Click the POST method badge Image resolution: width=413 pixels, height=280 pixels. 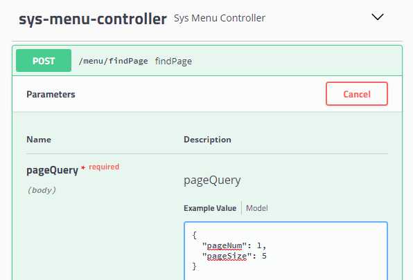(44, 61)
